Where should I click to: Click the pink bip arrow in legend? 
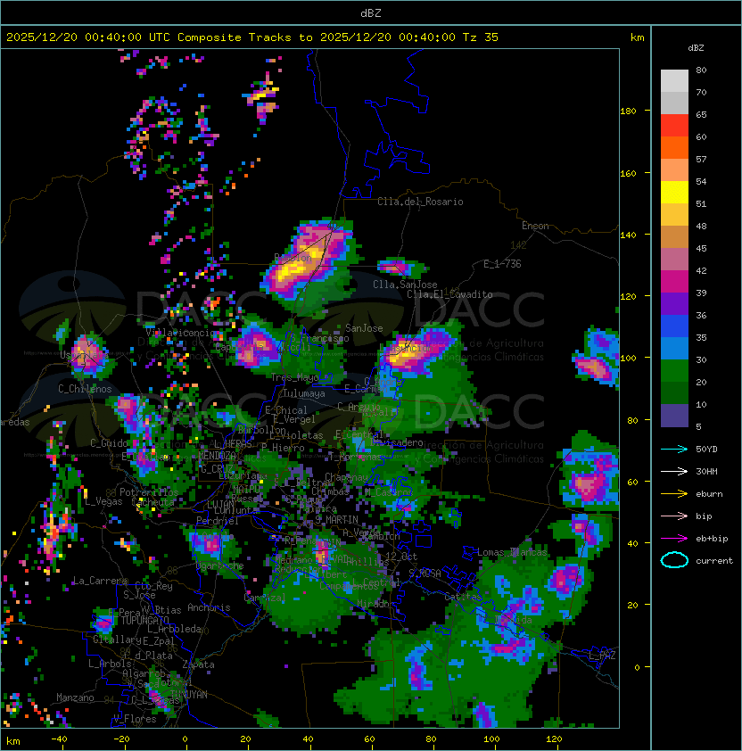pyautogui.click(x=674, y=516)
